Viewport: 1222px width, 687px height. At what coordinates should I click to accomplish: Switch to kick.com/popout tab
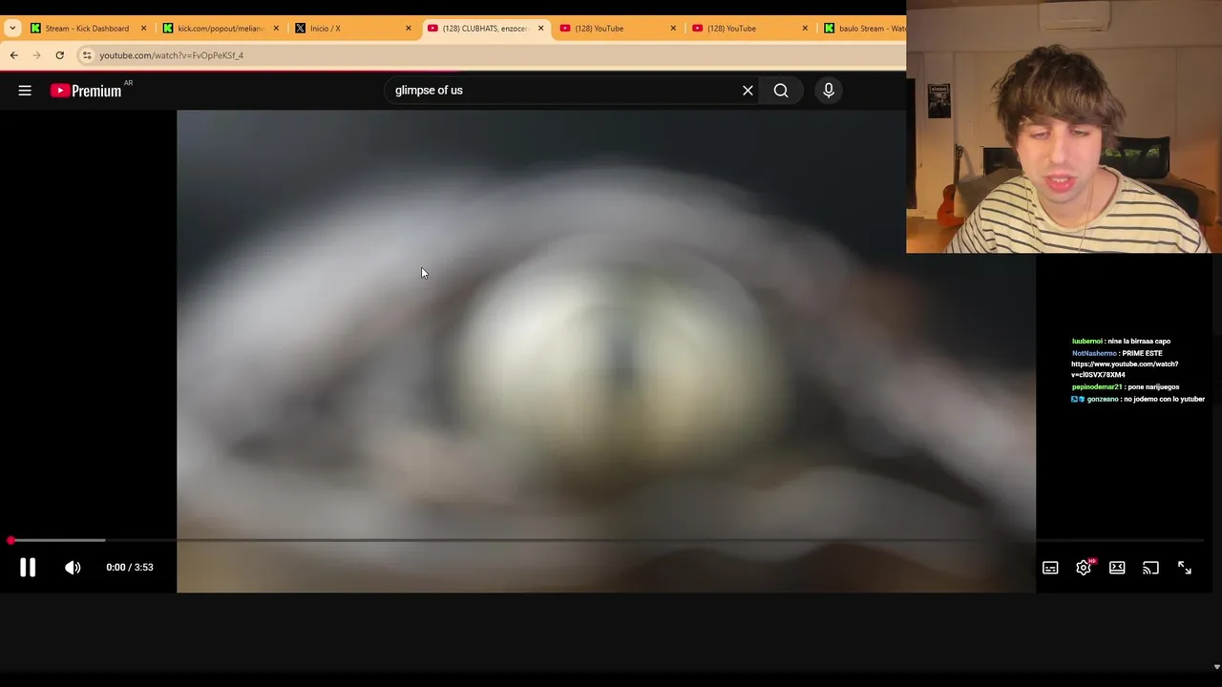pyautogui.click(x=220, y=29)
